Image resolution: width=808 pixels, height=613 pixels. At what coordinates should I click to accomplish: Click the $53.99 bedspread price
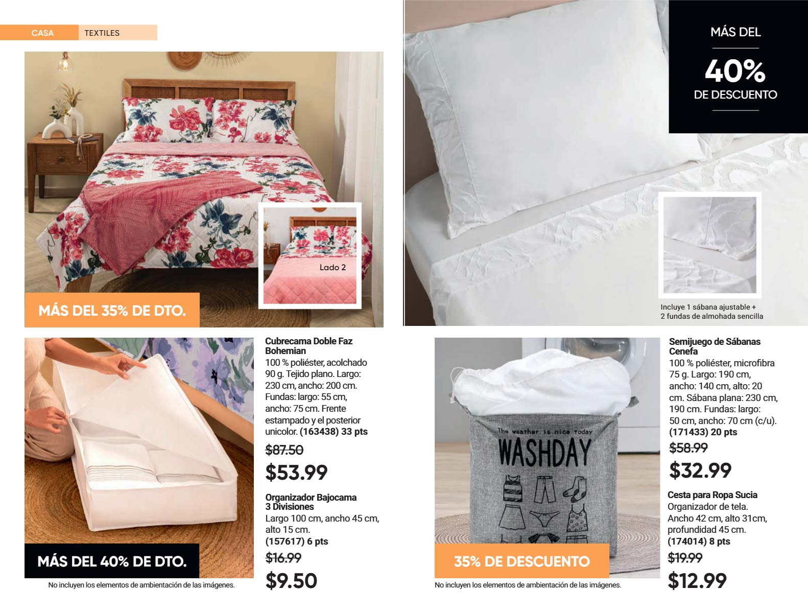click(x=296, y=472)
